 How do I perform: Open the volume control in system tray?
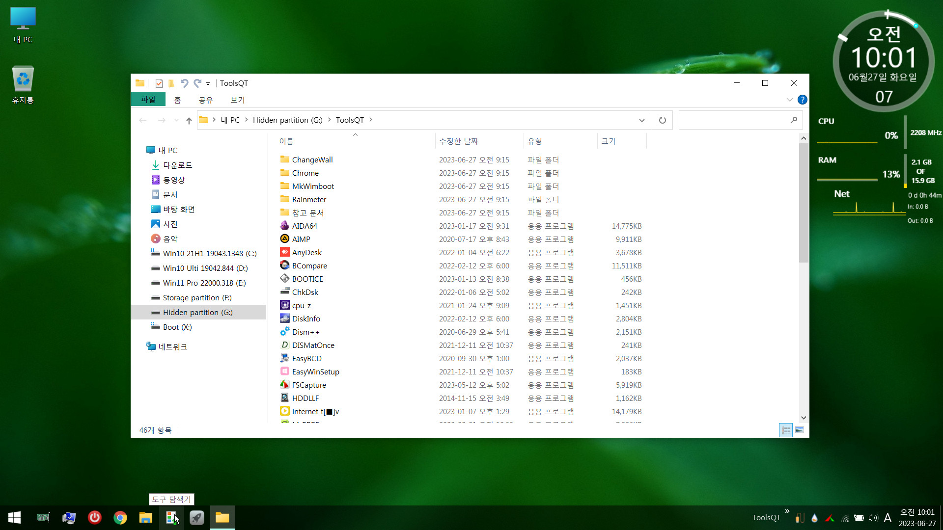(x=873, y=518)
